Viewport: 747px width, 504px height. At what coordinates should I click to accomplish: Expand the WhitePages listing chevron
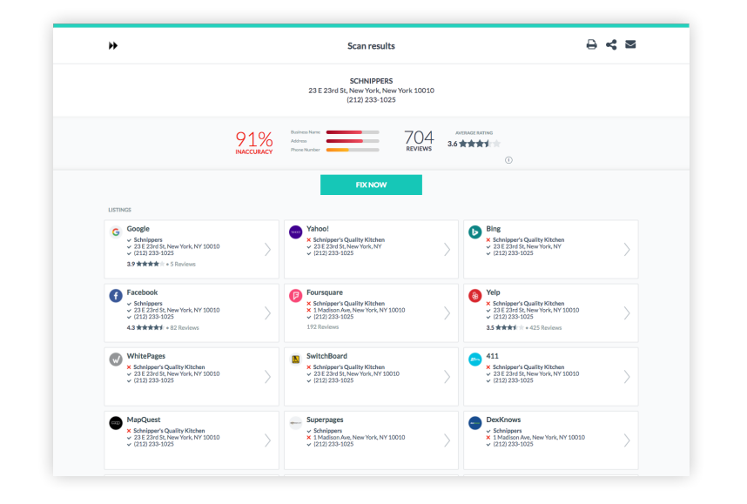coord(268,377)
